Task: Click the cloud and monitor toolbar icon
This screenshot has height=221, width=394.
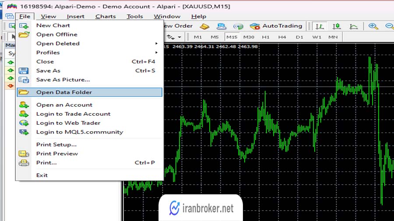Action: 221,26
